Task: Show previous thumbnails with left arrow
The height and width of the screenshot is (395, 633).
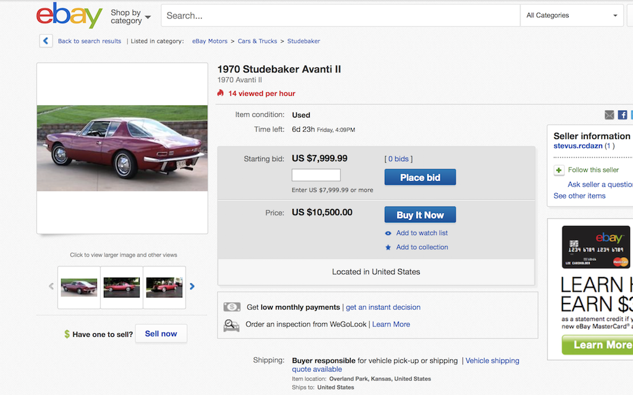Action: tap(51, 286)
